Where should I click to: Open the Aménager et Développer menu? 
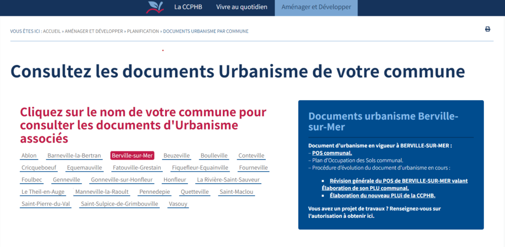tap(316, 8)
